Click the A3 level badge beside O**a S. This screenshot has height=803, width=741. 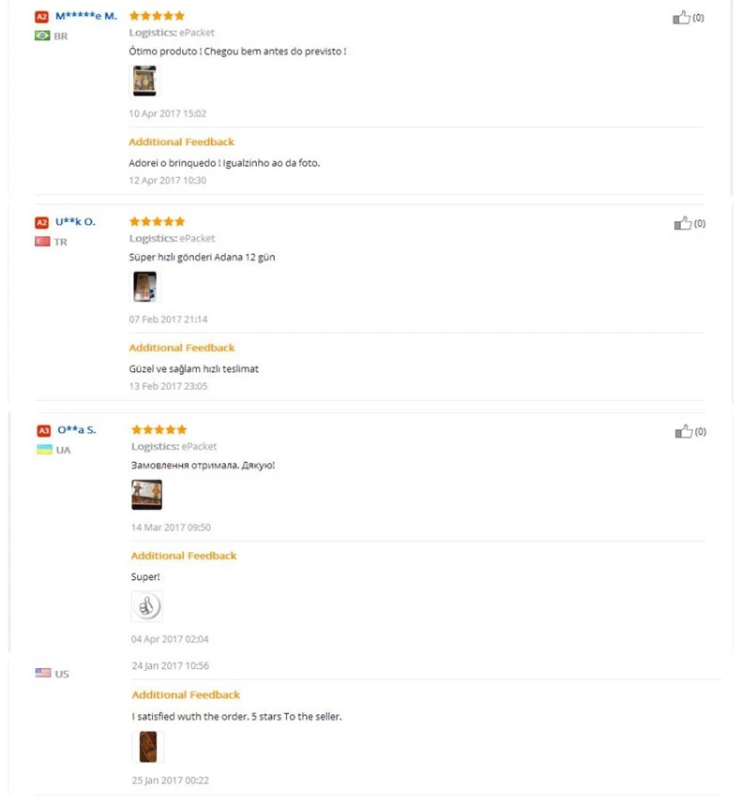(43, 431)
